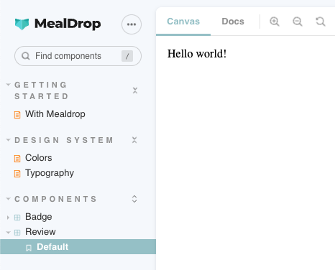Open the three-dots menu beside MealDrop

[132, 24]
